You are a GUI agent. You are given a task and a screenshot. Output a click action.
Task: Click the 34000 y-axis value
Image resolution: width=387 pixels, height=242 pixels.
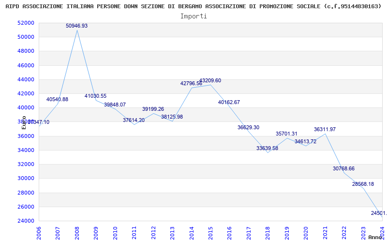(x=26, y=150)
